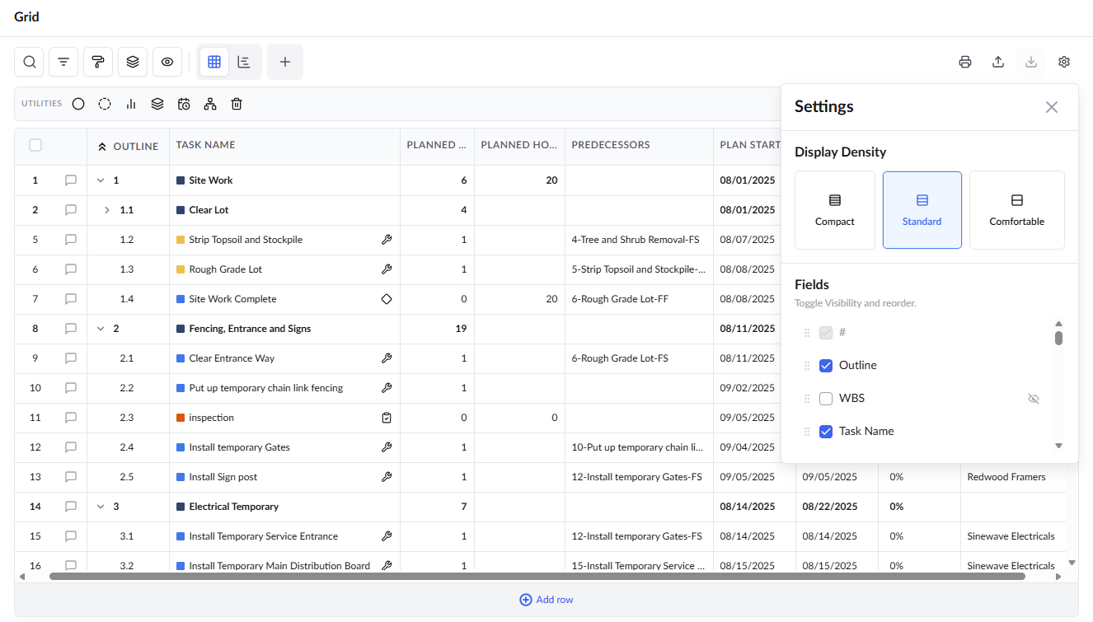Select Comfortable display density
The height and width of the screenshot is (622, 1093).
1017,210
